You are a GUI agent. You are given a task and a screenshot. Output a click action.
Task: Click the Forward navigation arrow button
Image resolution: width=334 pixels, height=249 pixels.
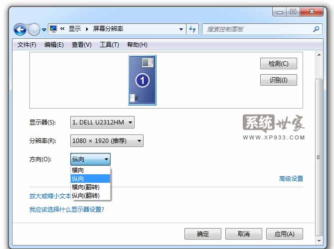(34, 29)
